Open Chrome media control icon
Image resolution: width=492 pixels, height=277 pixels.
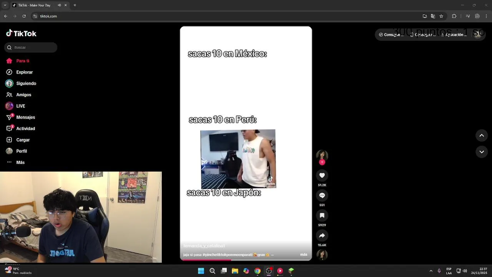pos(468,16)
